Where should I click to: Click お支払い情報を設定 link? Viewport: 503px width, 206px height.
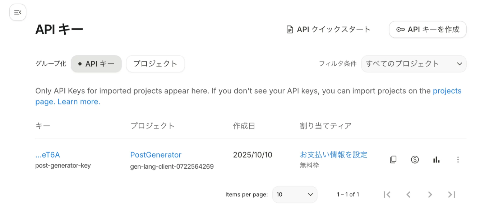333,155
